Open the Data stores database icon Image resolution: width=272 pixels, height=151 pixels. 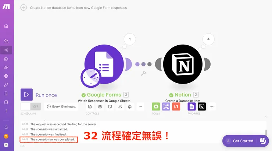tap(6, 102)
